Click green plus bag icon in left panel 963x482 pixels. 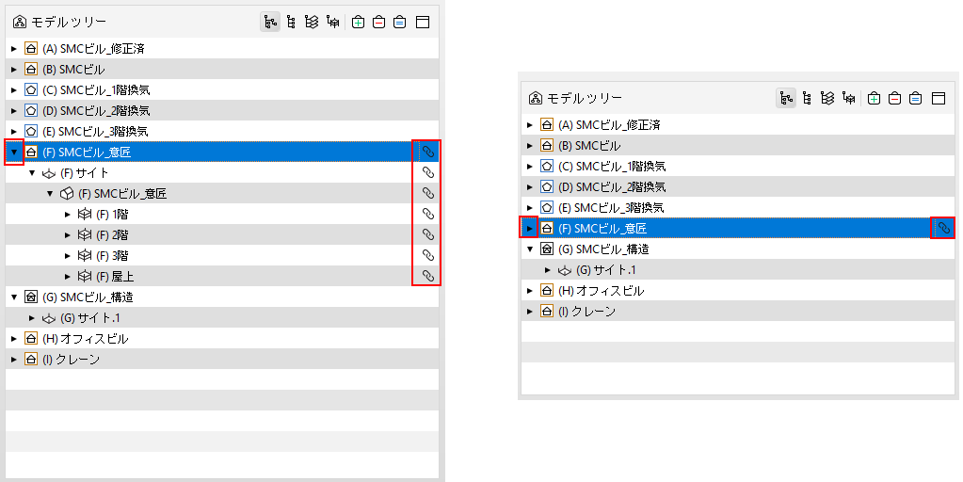point(358,22)
